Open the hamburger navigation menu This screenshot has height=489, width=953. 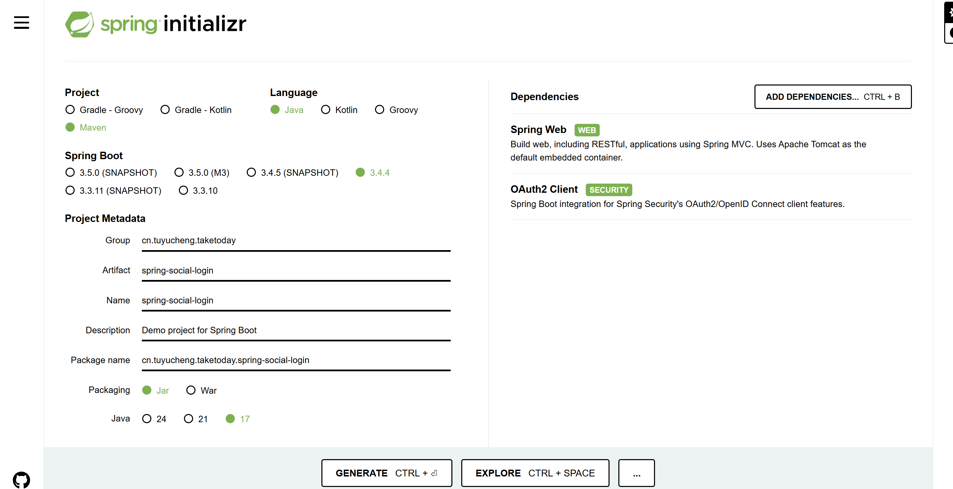click(21, 22)
